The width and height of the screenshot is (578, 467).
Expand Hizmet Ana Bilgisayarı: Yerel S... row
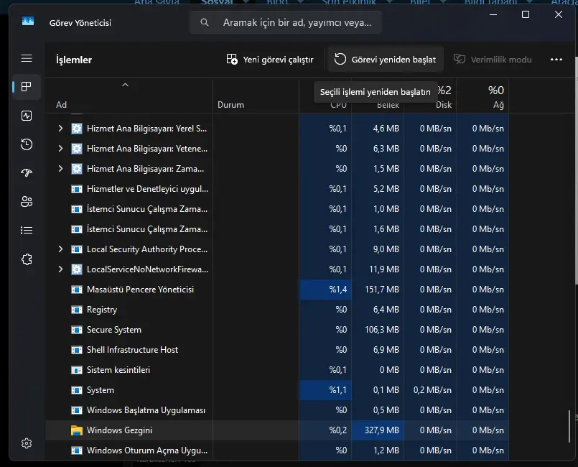[x=60, y=129]
